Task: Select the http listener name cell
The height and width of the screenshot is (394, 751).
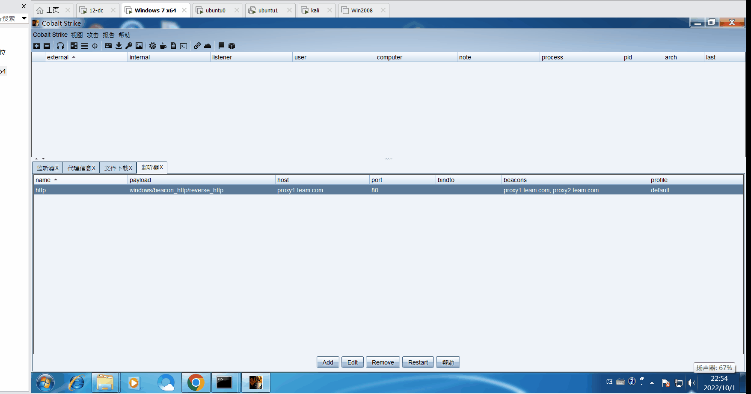Action: click(81, 190)
